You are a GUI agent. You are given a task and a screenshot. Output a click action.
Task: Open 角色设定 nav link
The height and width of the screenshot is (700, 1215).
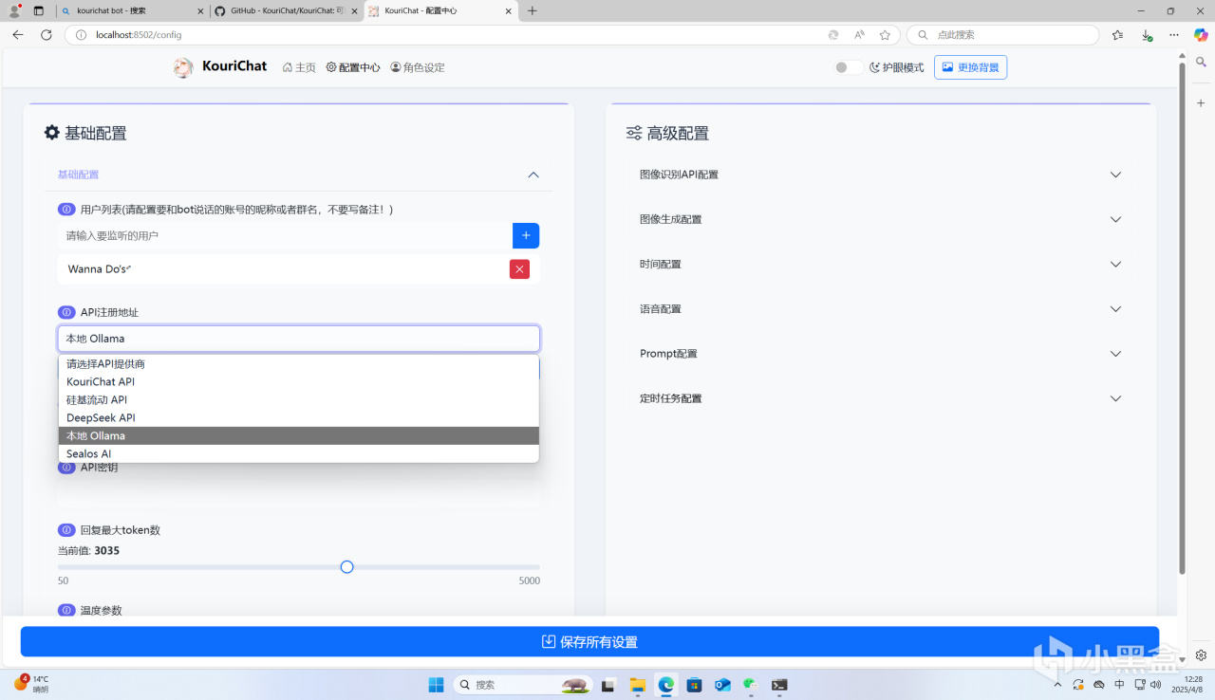pyautogui.click(x=418, y=67)
